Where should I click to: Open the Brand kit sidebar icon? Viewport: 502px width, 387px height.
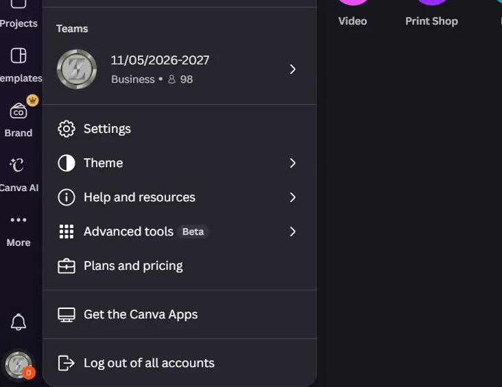coord(19,111)
